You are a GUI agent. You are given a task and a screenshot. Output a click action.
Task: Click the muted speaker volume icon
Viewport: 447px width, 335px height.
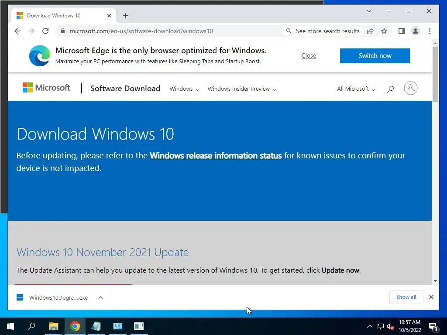390,326
